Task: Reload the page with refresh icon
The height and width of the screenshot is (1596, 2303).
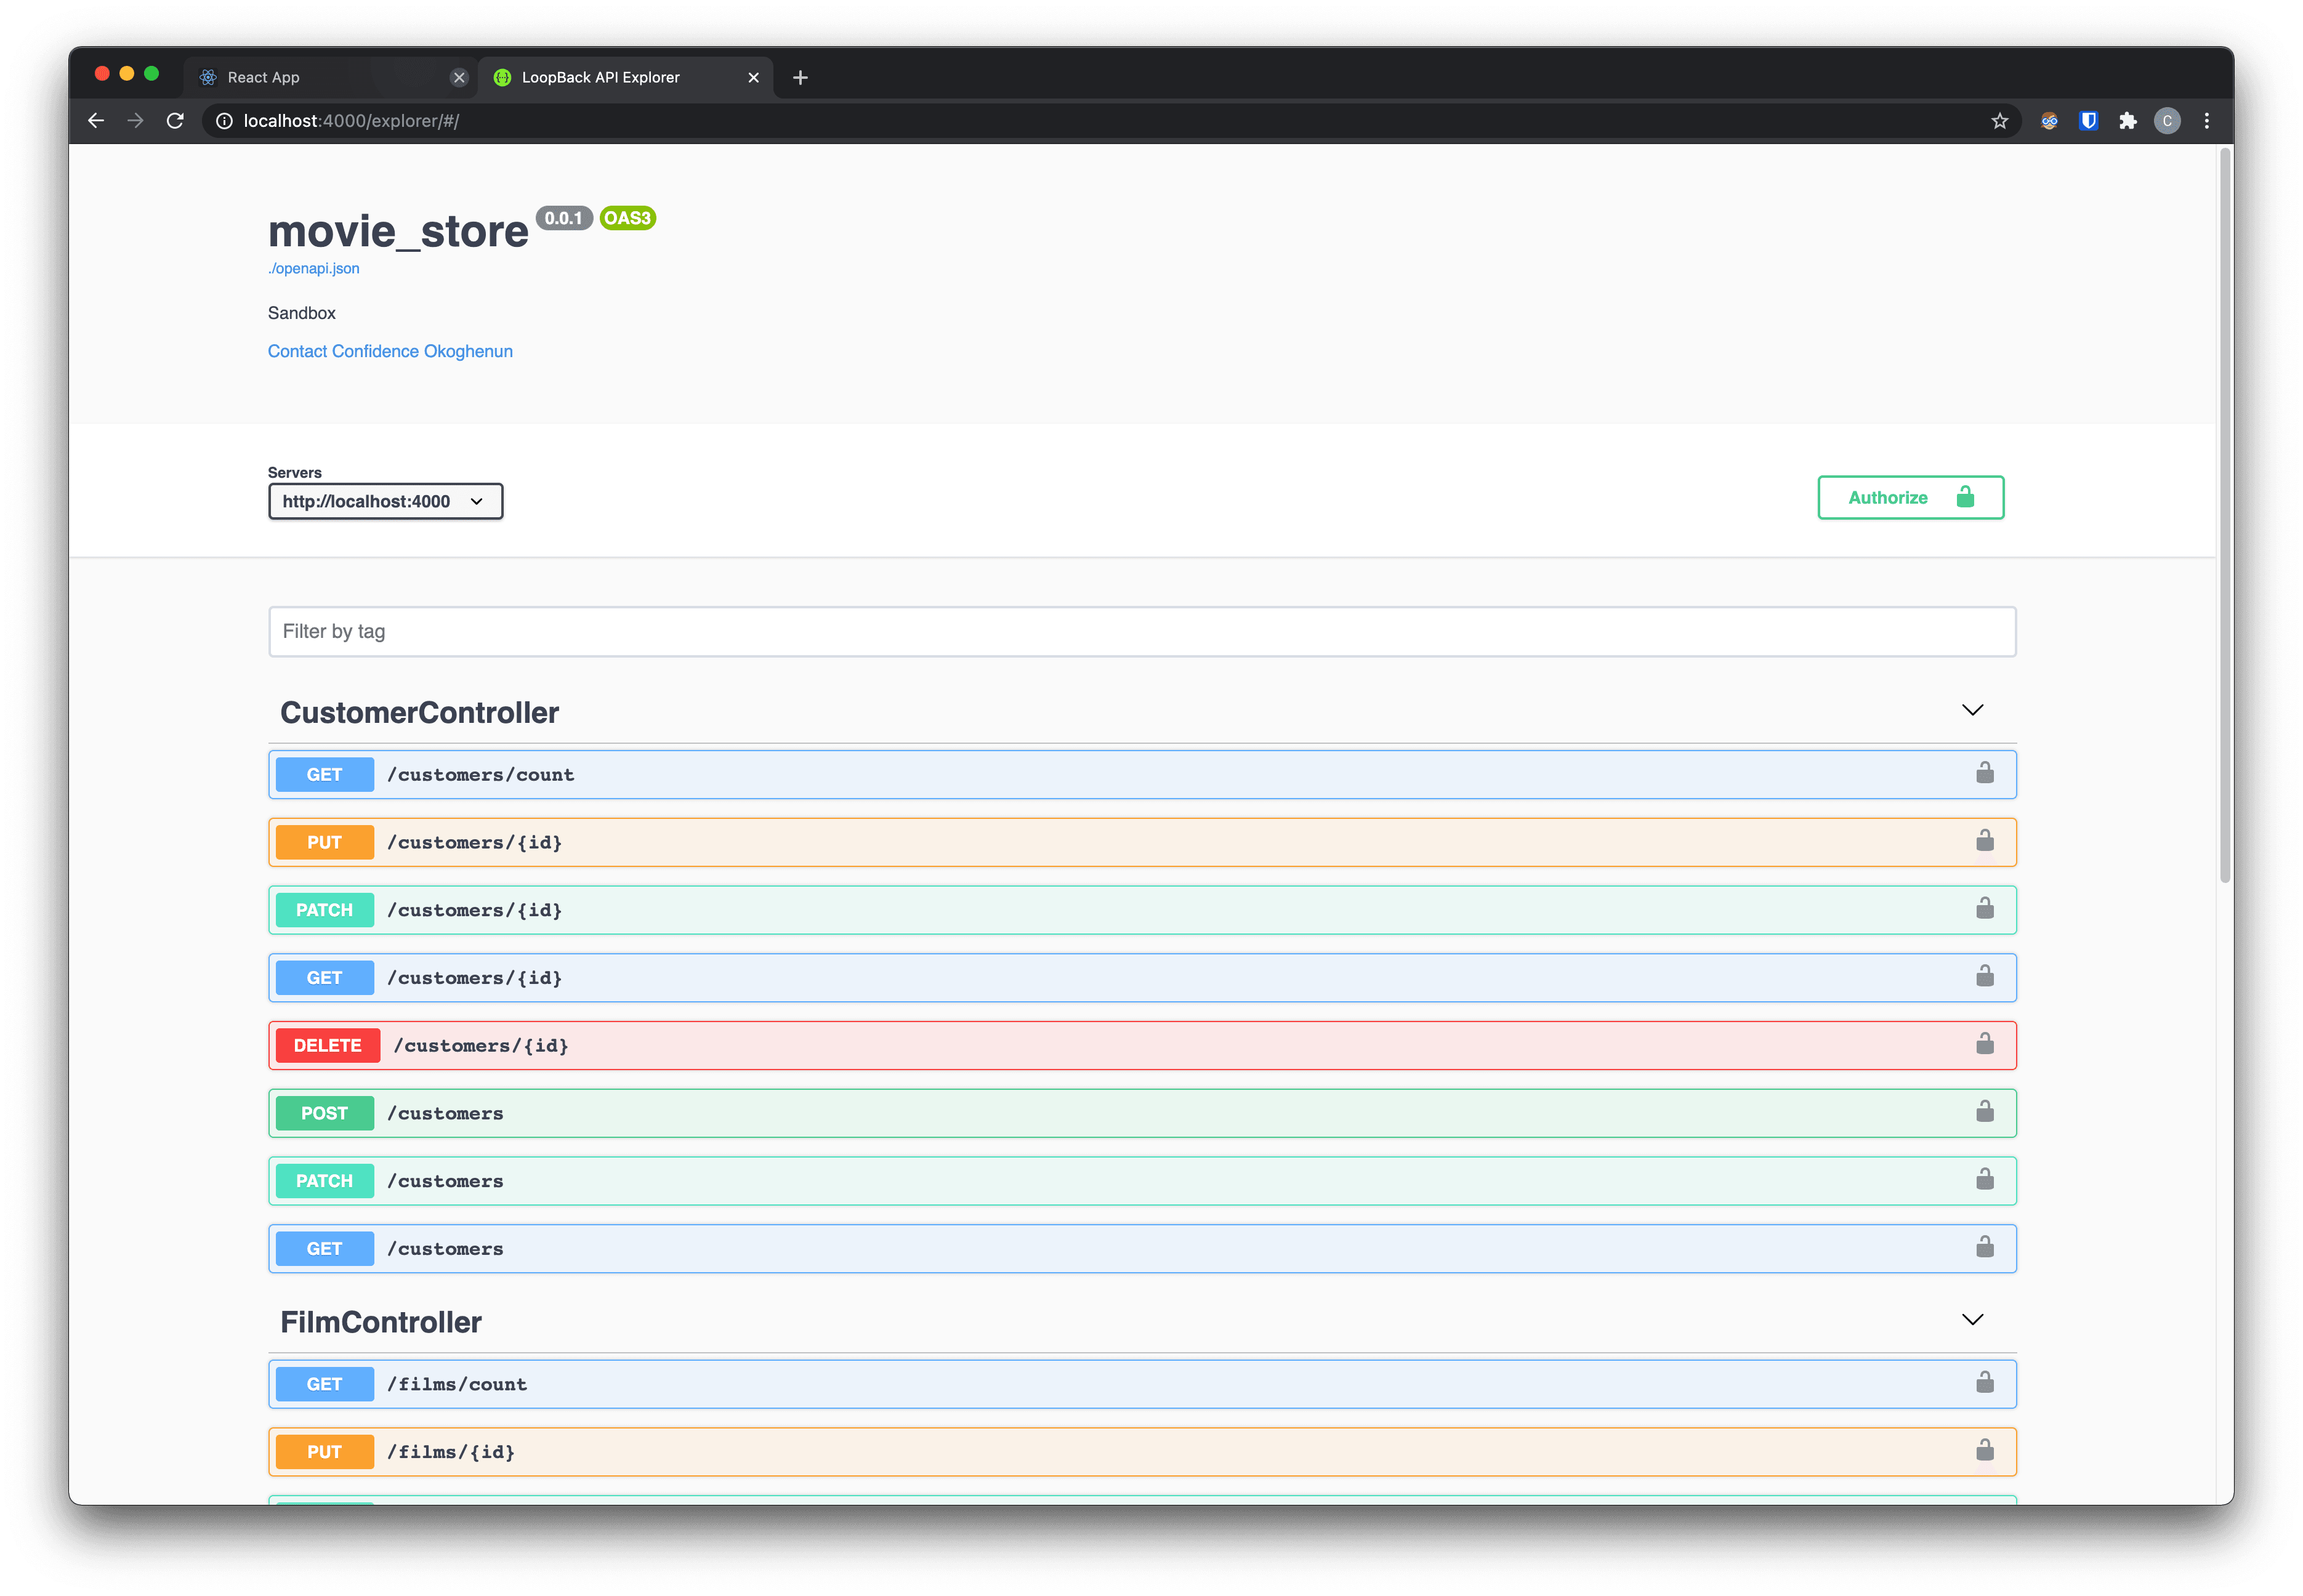Action: click(175, 121)
